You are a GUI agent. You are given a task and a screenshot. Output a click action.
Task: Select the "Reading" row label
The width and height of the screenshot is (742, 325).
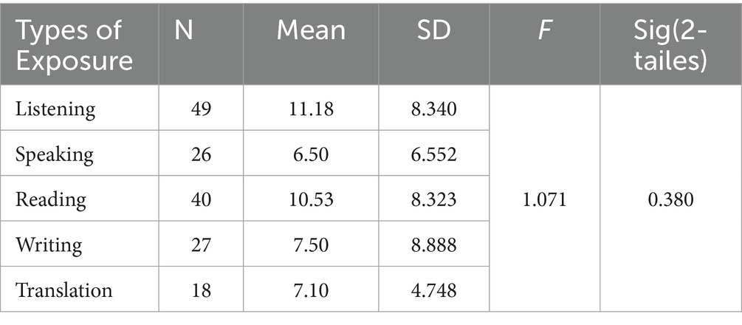pos(51,200)
